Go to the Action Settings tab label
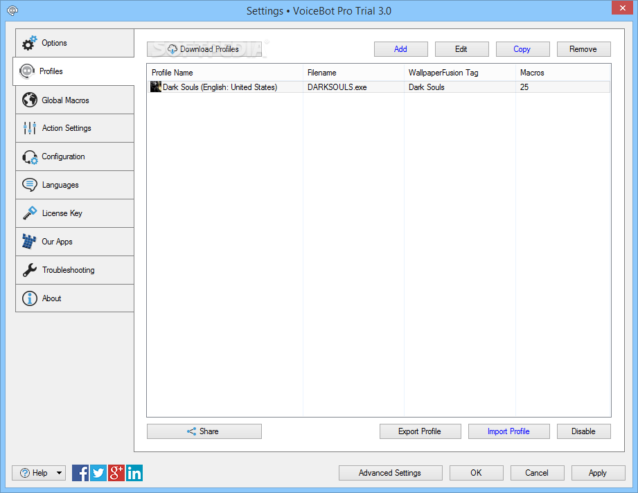The width and height of the screenshot is (638, 493). pos(67,128)
